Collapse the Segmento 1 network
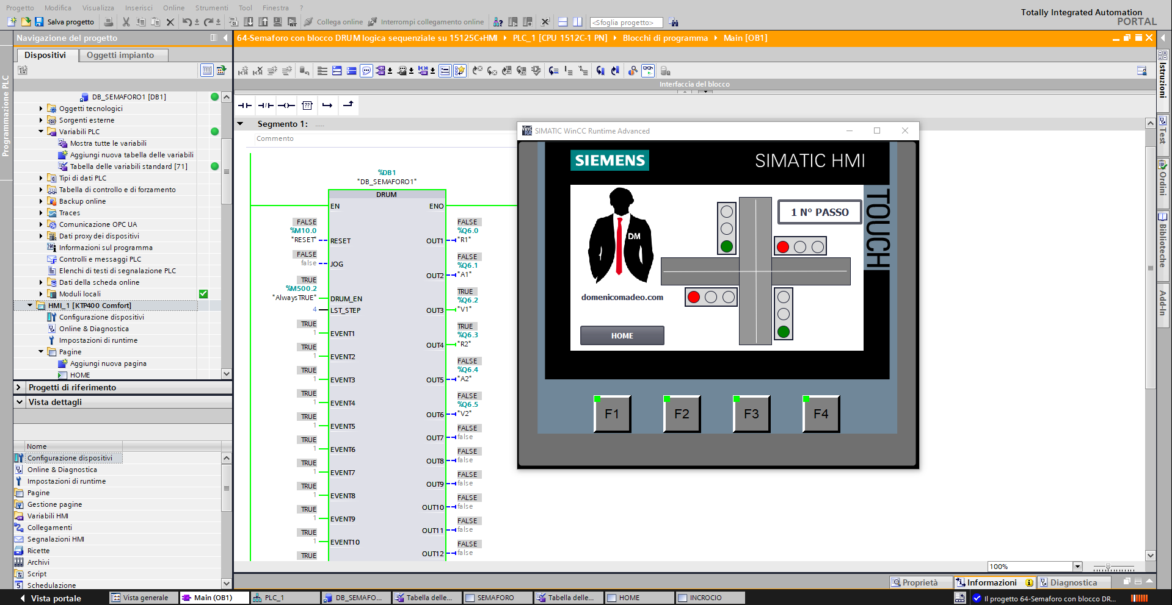This screenshot has width=1172, height=605. click(x=241, y=124)
